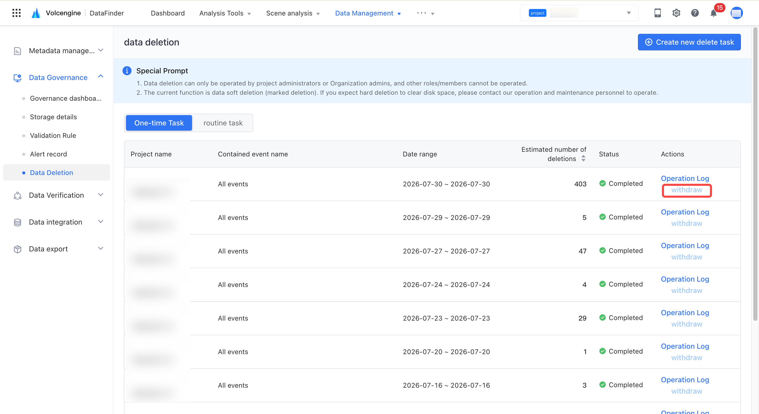This screenshot has width=759, height=414.
Task: Select the One-time Task tab
Action: pos(159,123)
